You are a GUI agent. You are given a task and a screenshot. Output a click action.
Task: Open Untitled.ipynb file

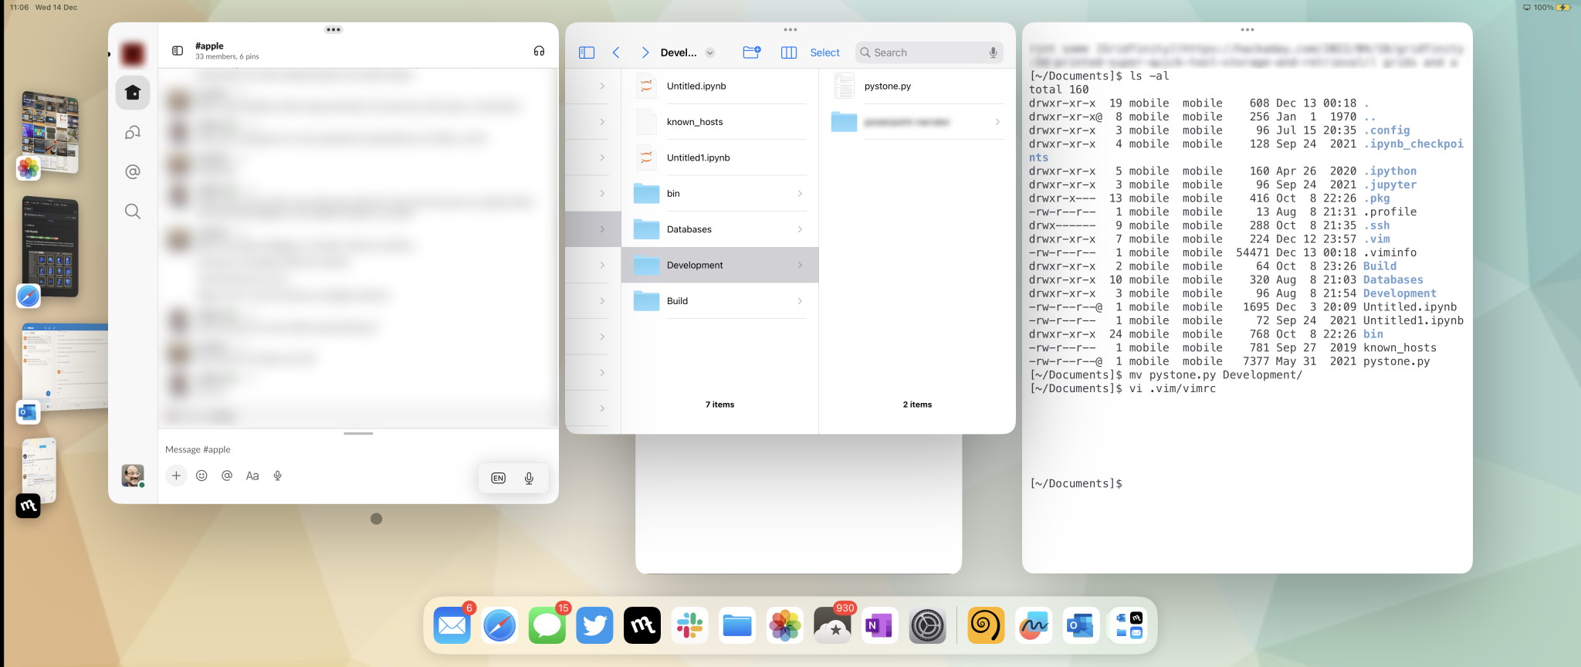(719, 86)
